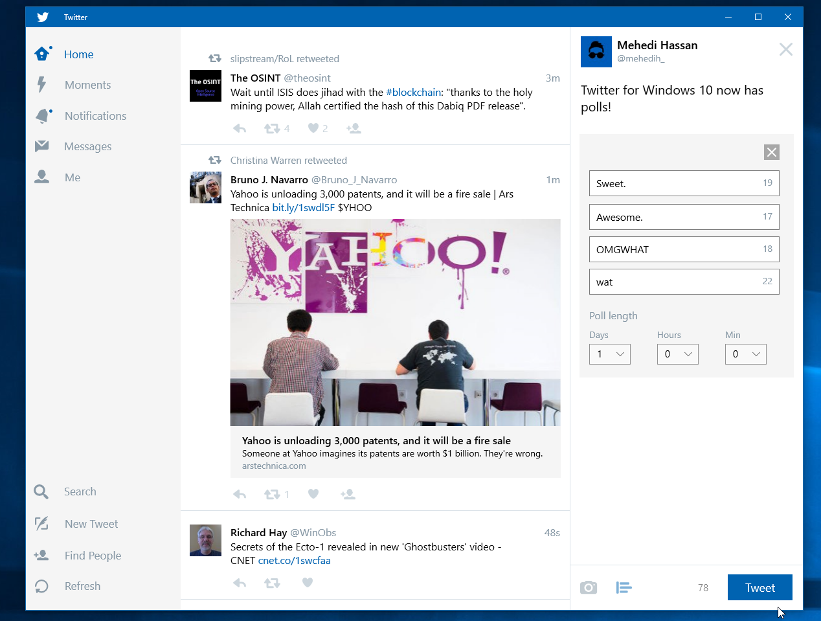Like Bruno J. Navarro's Yahoo tweet
The height and width of the screenshot is (621, 821).
pyautogui.click(x=313, y=494)
